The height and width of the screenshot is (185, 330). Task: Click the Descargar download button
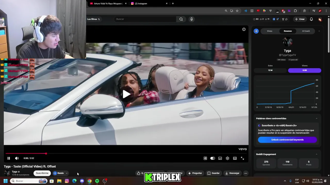tap(232, 173)
